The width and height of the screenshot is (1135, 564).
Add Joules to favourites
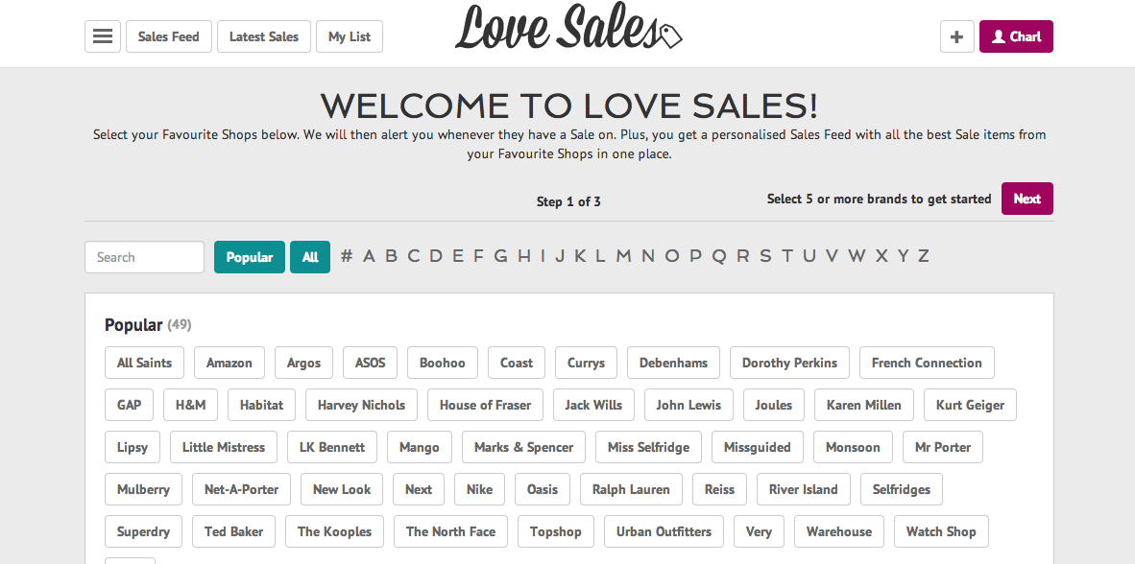point(774,405)
